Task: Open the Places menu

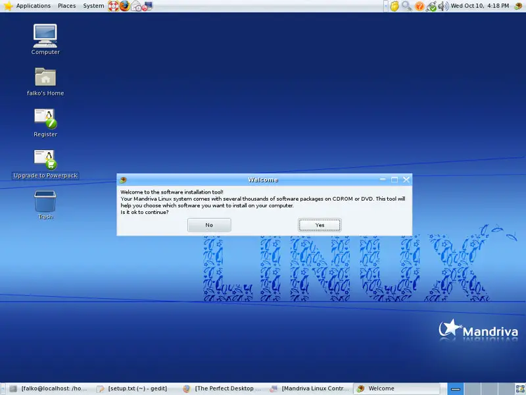Action: (67, 6)
